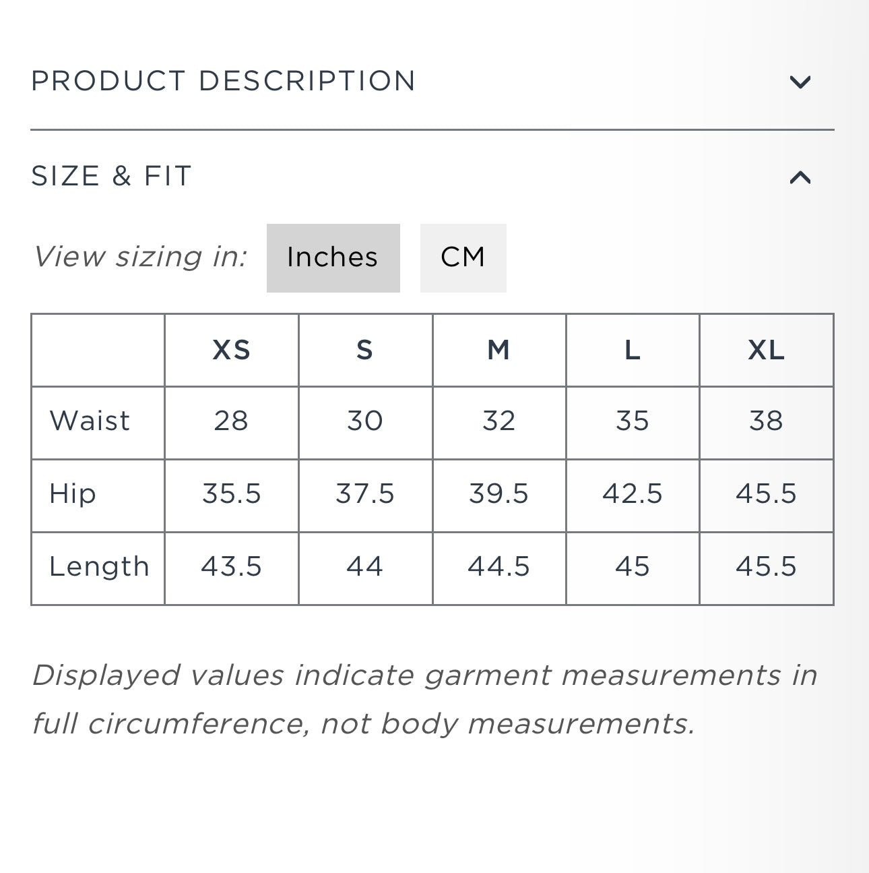Image resolution: width=869 pixels, height=873 pixels.
Task: Select the XS column header
Action: point(231,350)
